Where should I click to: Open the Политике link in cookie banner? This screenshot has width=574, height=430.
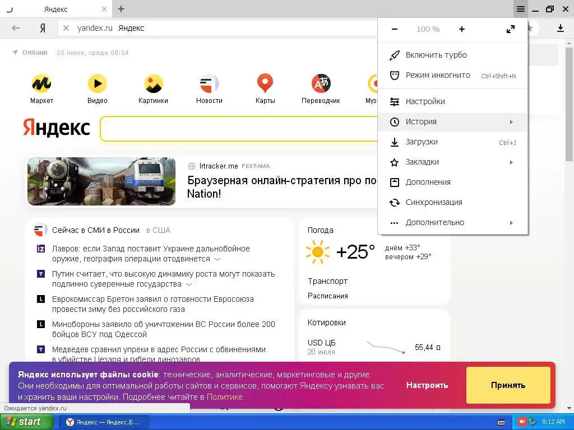point(224,397)
